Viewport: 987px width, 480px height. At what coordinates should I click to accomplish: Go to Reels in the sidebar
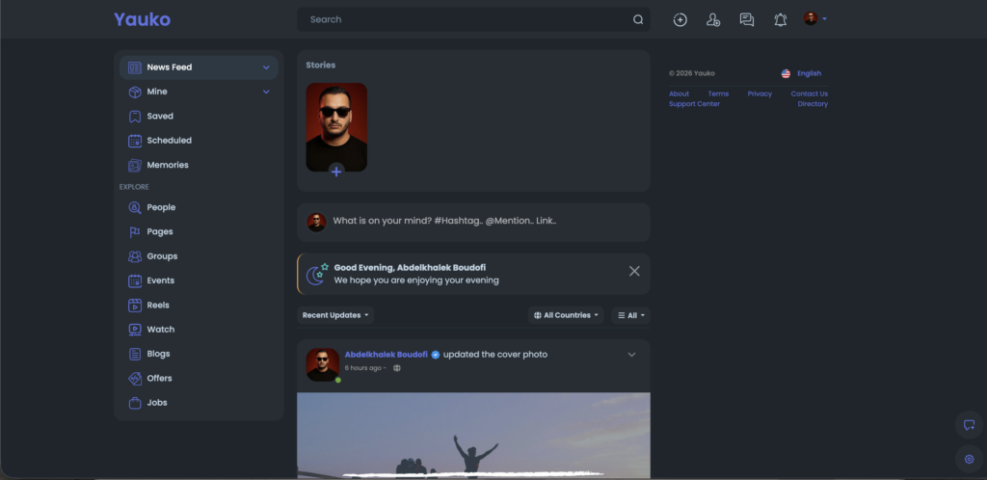coord(157,305)
